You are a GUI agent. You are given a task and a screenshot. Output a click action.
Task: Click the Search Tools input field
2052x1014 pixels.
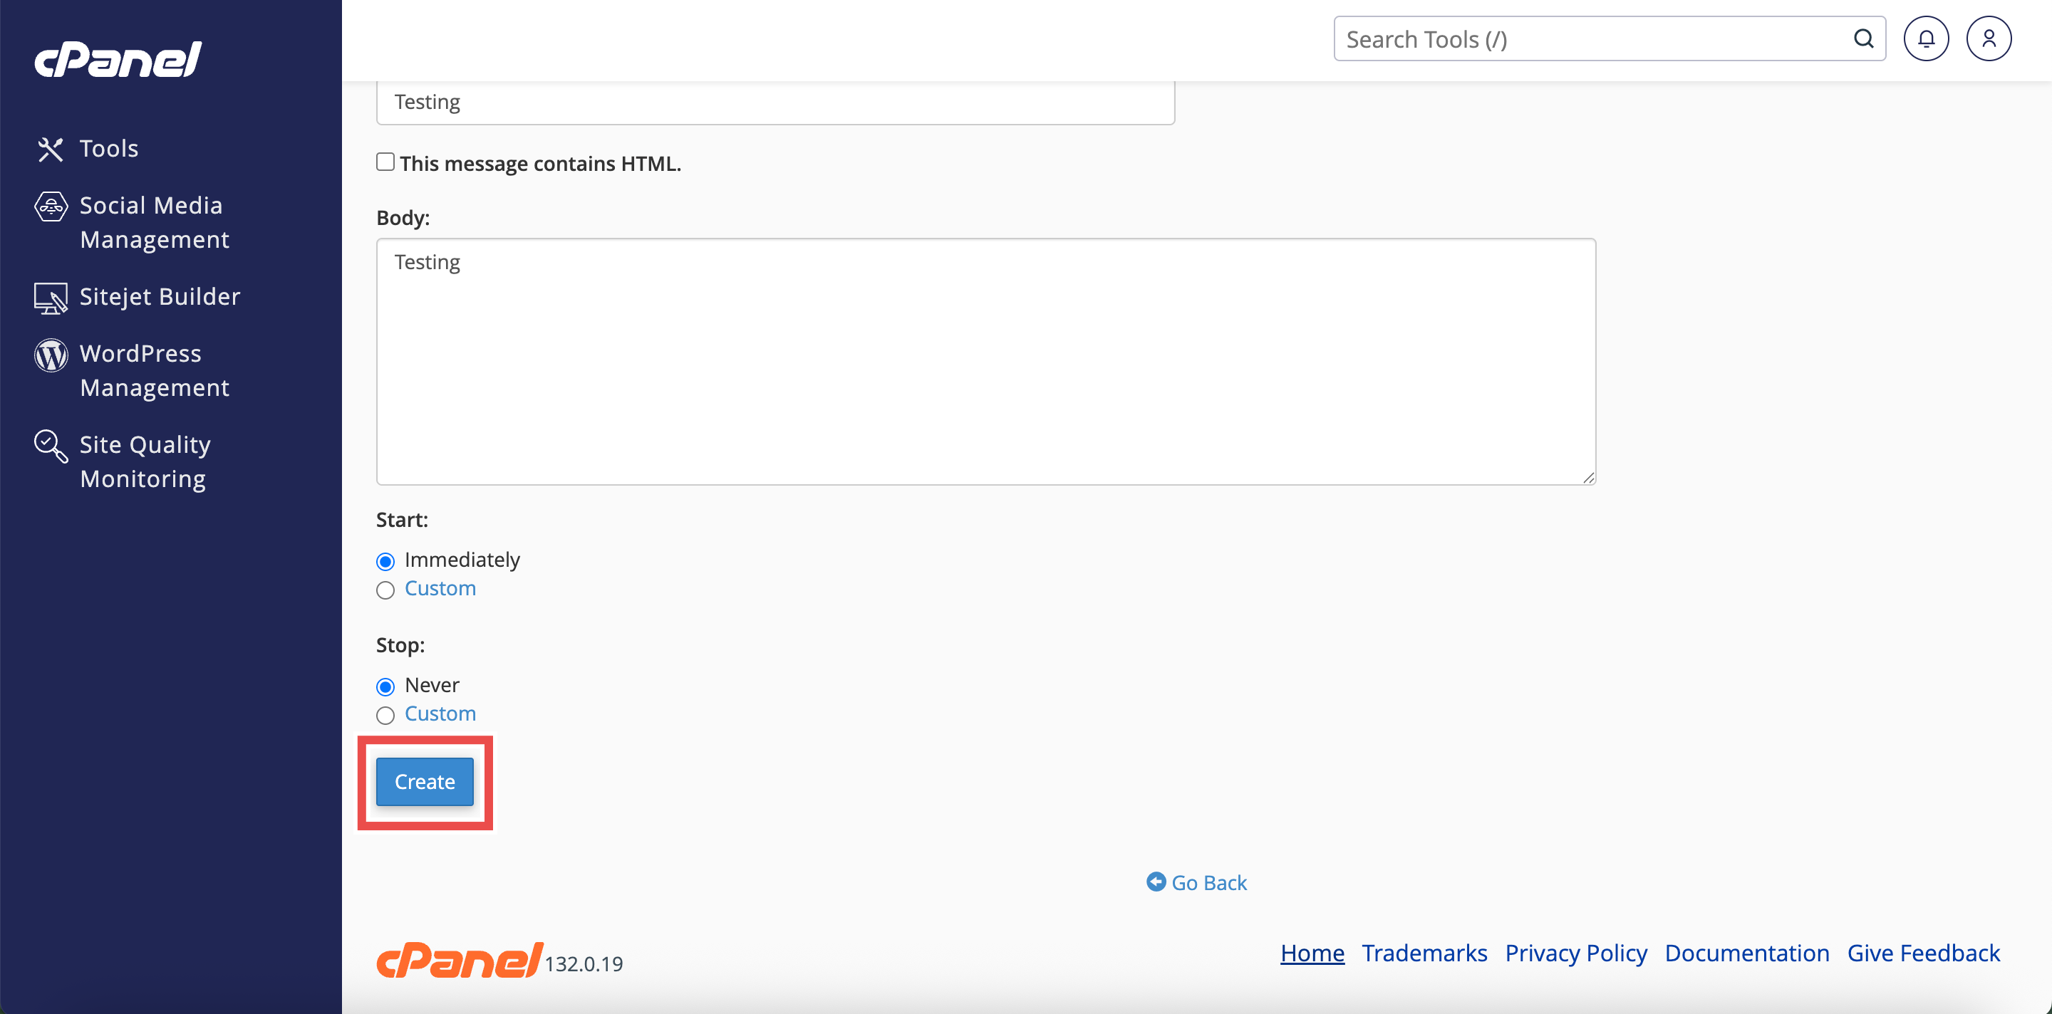pos(1593,39)
